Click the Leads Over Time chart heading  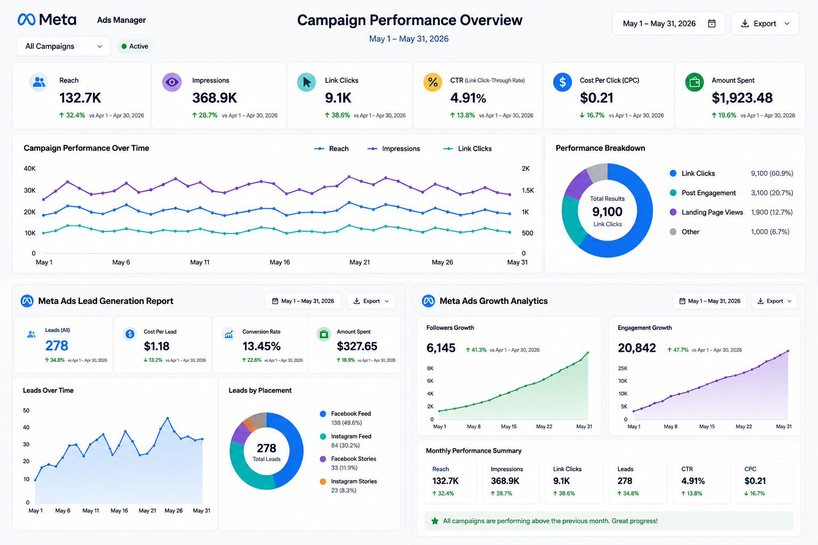click(48, 391)
